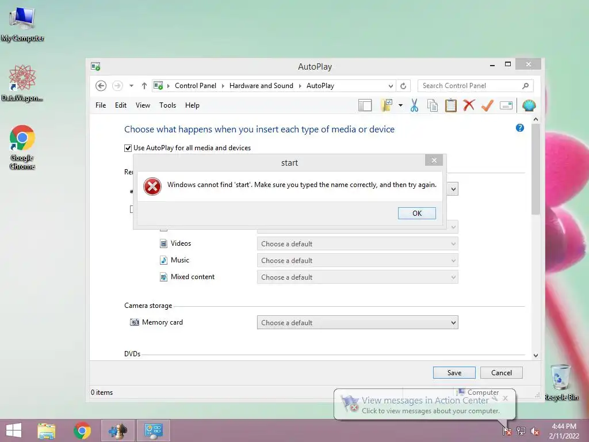Open the Mixed content default dropdown

click(x=358, y=277)
